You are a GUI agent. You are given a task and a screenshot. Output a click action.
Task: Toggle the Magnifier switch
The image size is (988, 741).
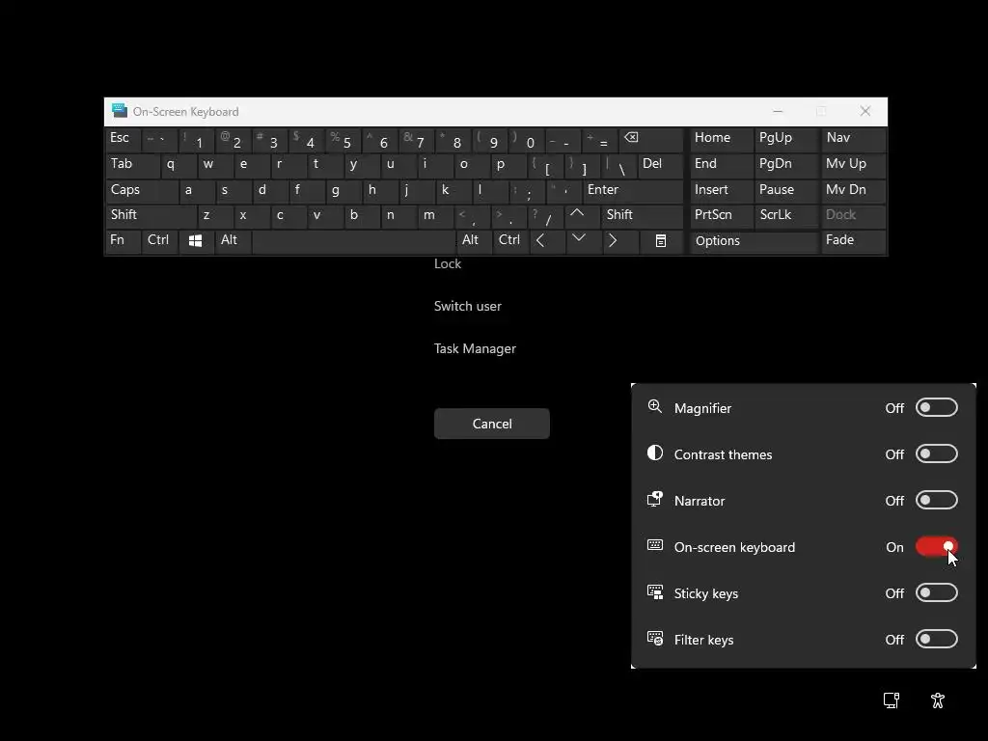tap(936, 408)
